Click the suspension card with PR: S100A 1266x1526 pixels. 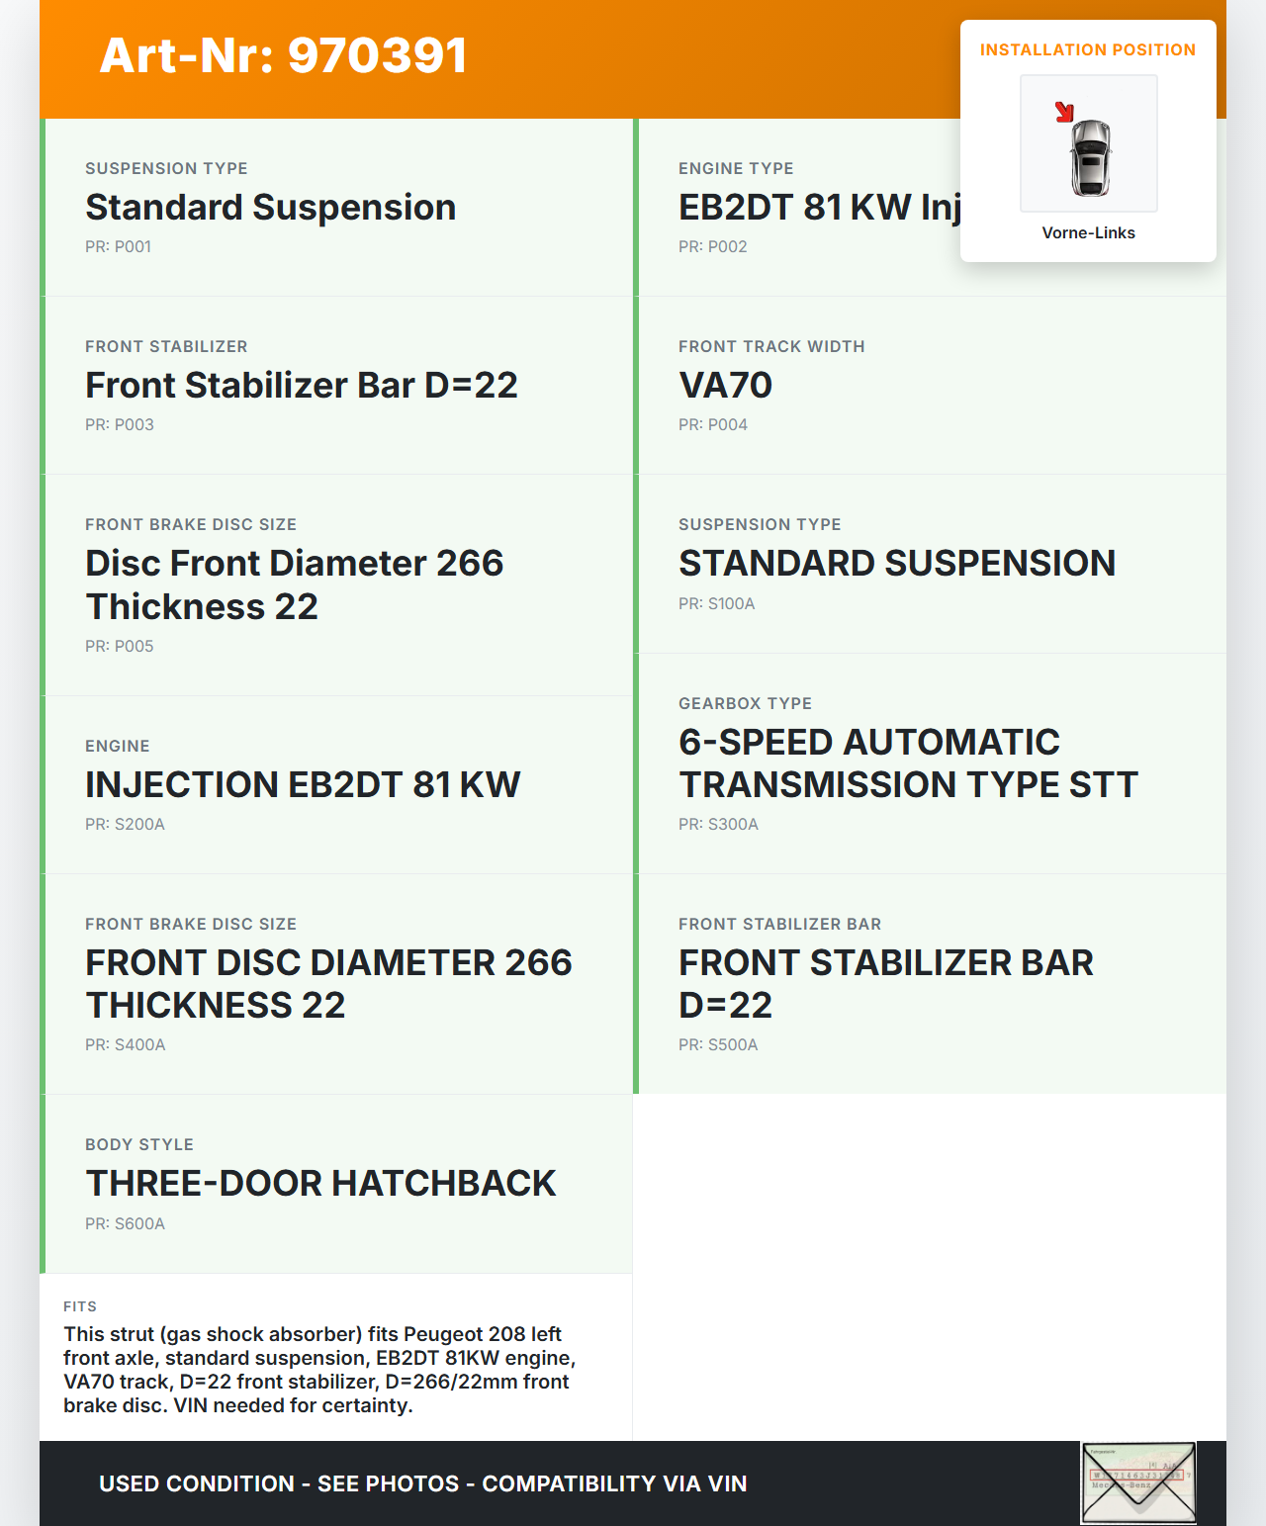(x=930, y=564)
